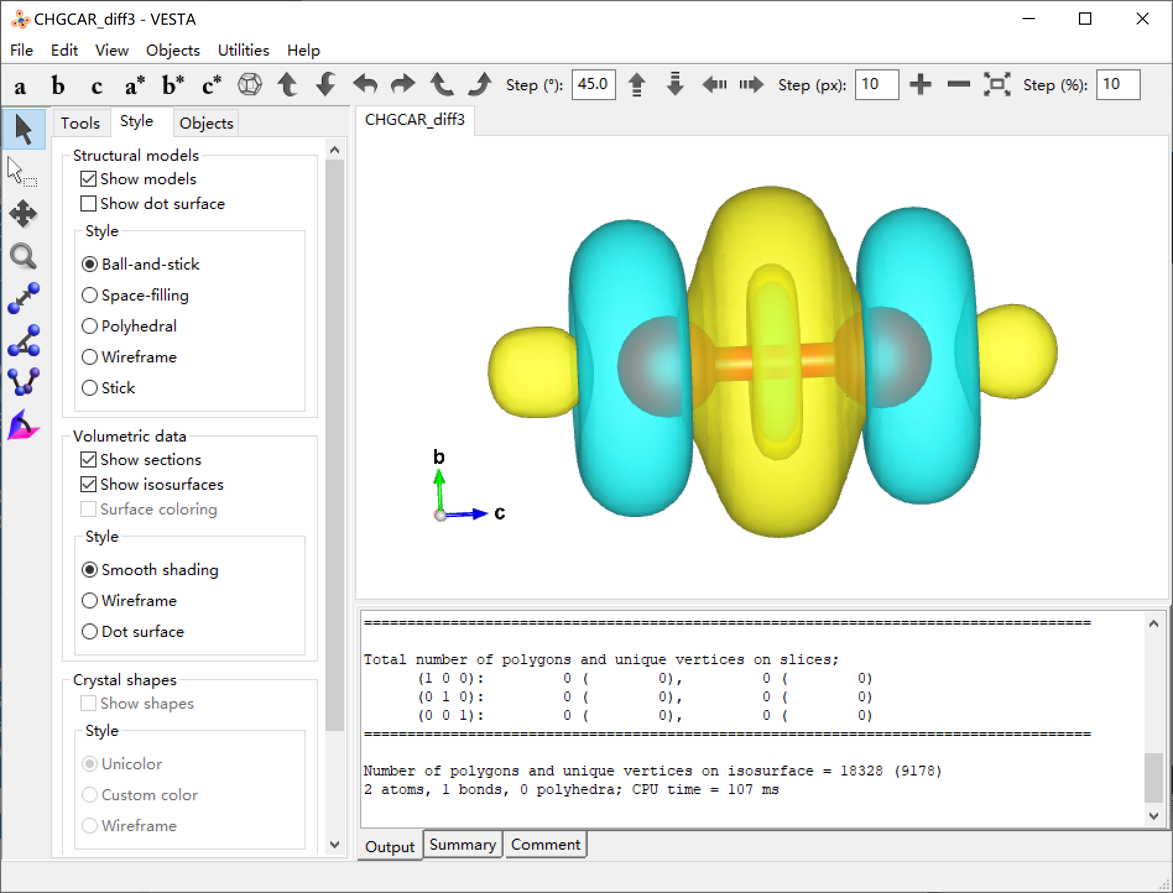
Task: Switch to the Tools tab
Action: [x=80, y=123]
